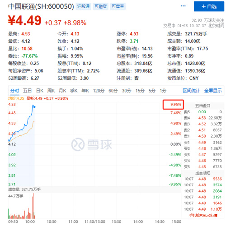
Task: Select the 分时 chart tab
Action: coord(14,91)
